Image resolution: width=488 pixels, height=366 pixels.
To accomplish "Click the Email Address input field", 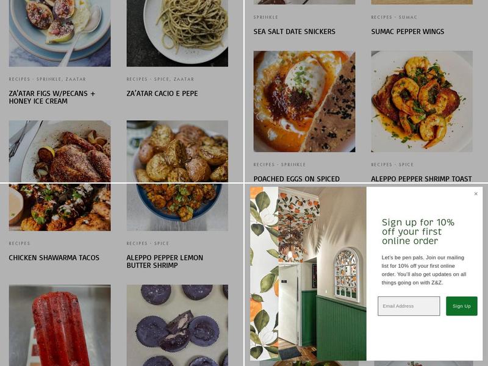I will point(409,306).
